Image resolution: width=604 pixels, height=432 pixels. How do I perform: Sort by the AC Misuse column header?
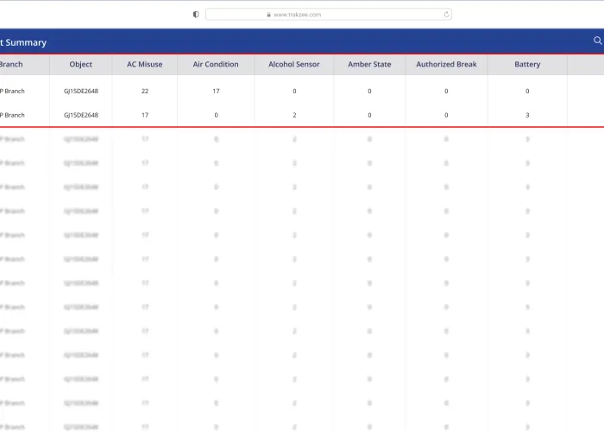point(145,65)
